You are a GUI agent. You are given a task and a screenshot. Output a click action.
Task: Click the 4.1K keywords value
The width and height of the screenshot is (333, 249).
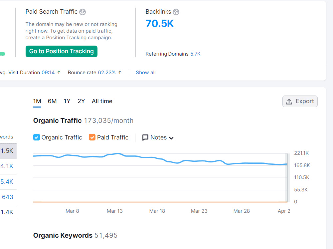point(7,166)
